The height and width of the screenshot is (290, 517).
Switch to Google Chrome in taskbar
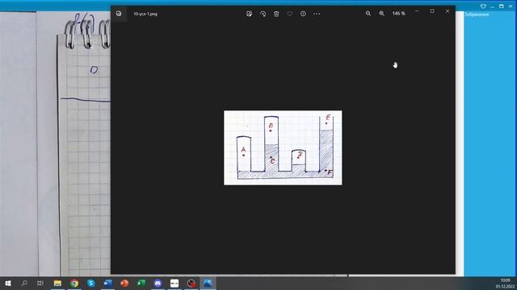74,283
